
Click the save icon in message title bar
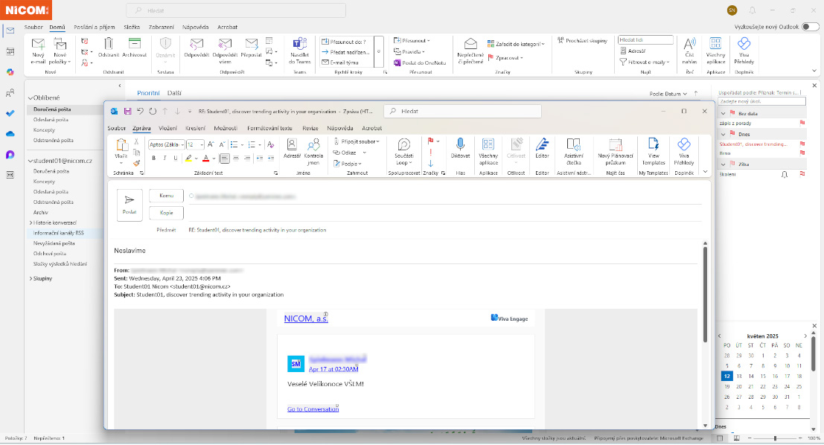pos(128,111)
